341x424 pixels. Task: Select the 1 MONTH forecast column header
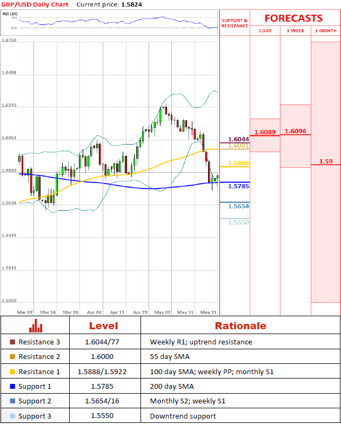(x=326, y=31)
